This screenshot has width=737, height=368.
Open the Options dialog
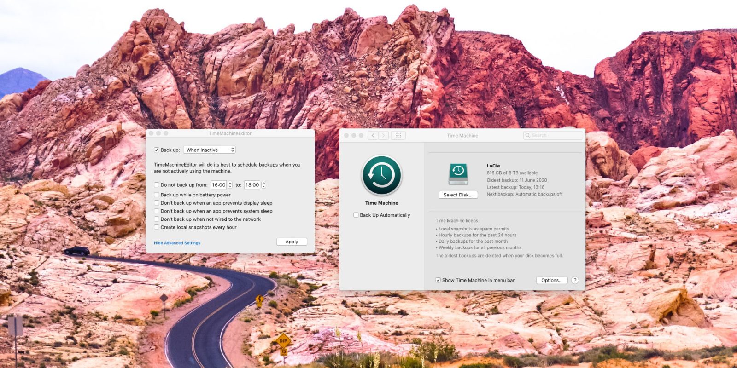pyautogui.click(x=551, y=280)
